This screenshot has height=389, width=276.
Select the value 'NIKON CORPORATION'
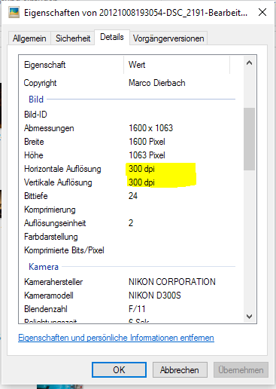[x=172, y=282]
